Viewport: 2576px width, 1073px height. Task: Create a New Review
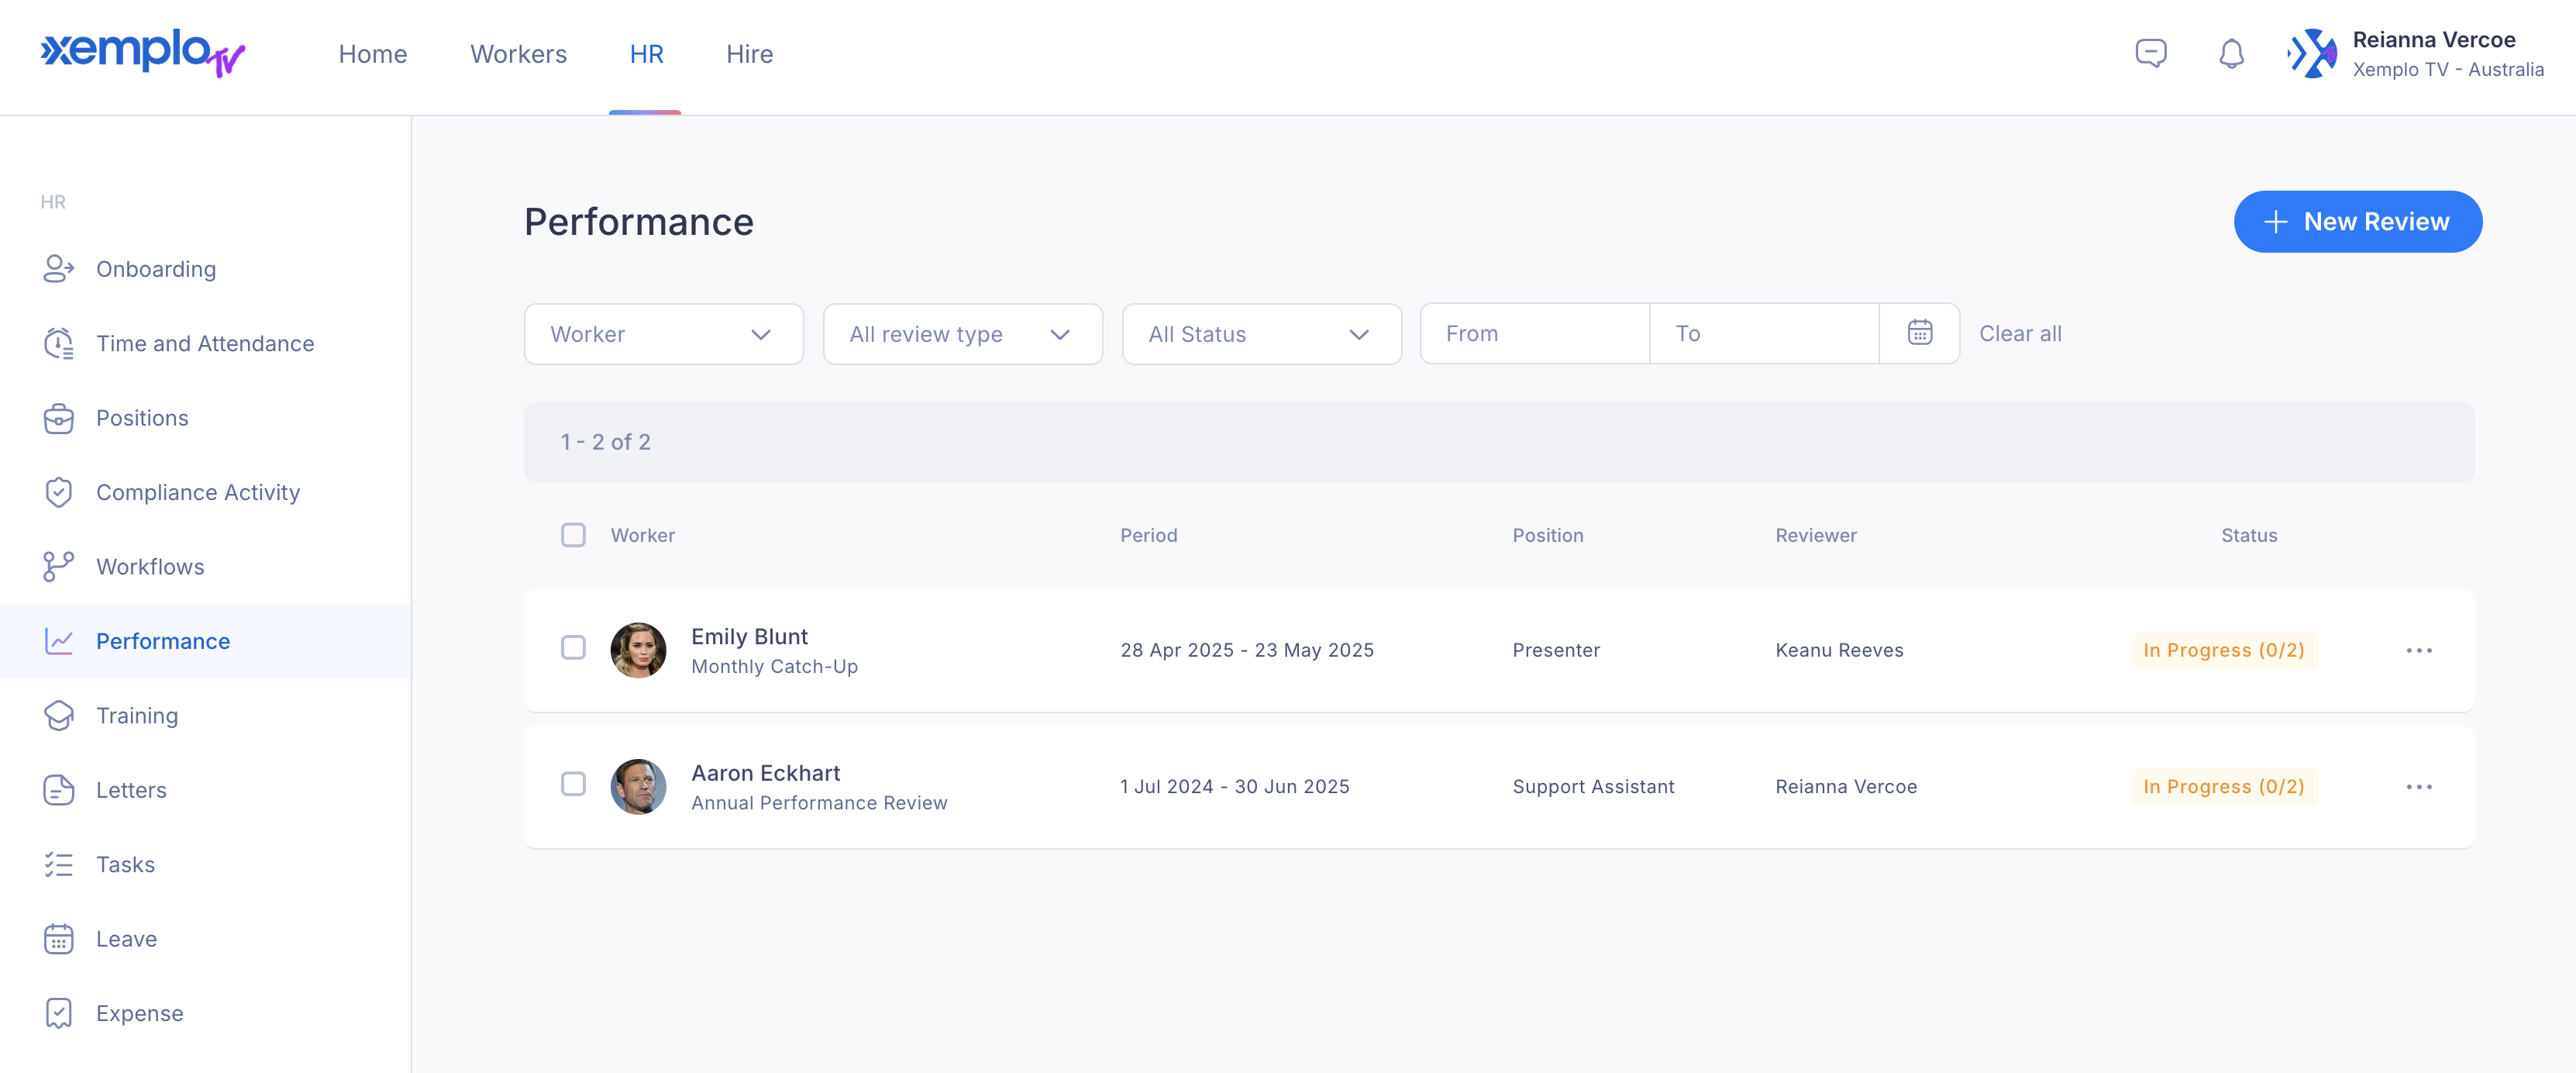point(2357,222)
